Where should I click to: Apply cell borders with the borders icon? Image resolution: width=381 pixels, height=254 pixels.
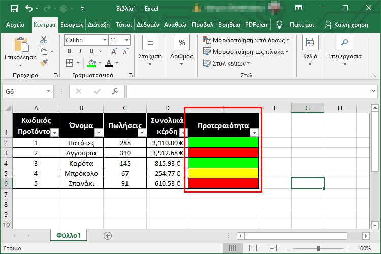click(x=70, y=63)
